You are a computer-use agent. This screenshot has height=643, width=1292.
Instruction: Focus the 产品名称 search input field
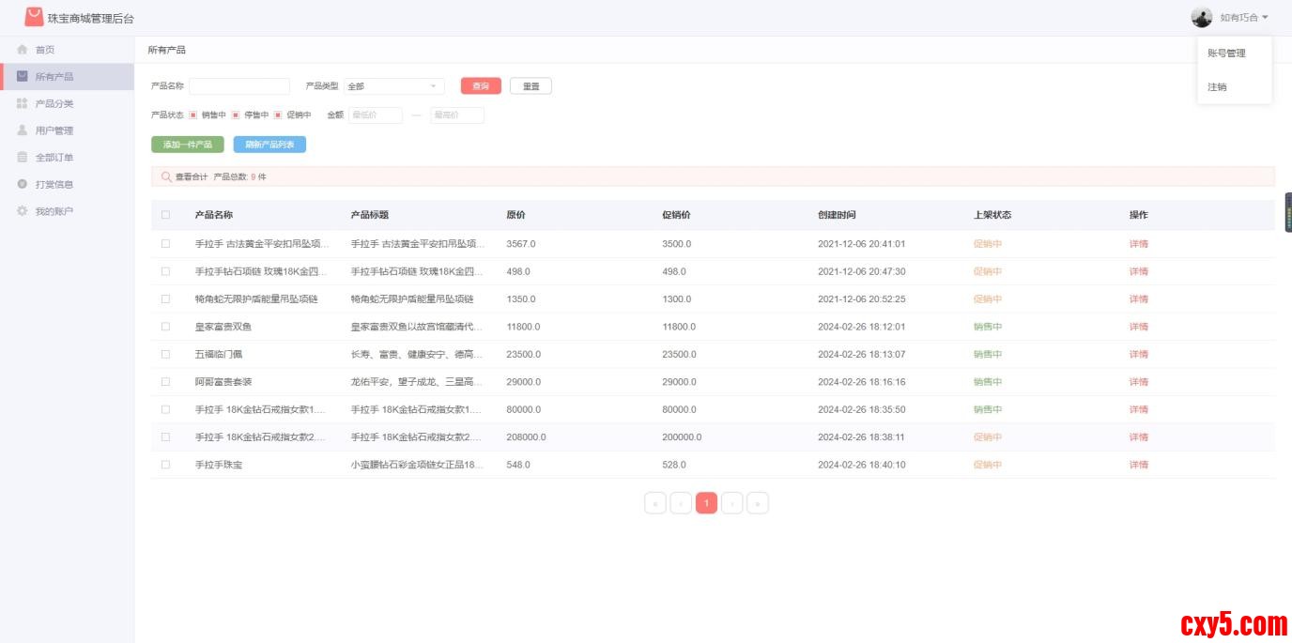(239, 86)
